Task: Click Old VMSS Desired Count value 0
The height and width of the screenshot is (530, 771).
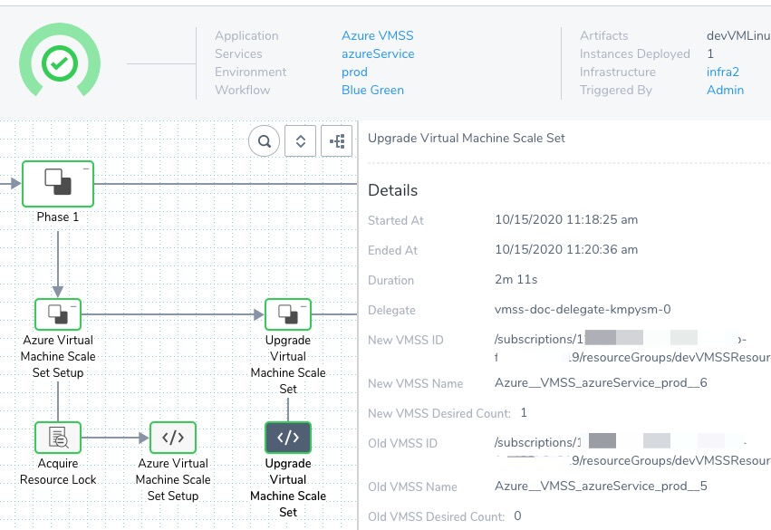Action: 517,516
